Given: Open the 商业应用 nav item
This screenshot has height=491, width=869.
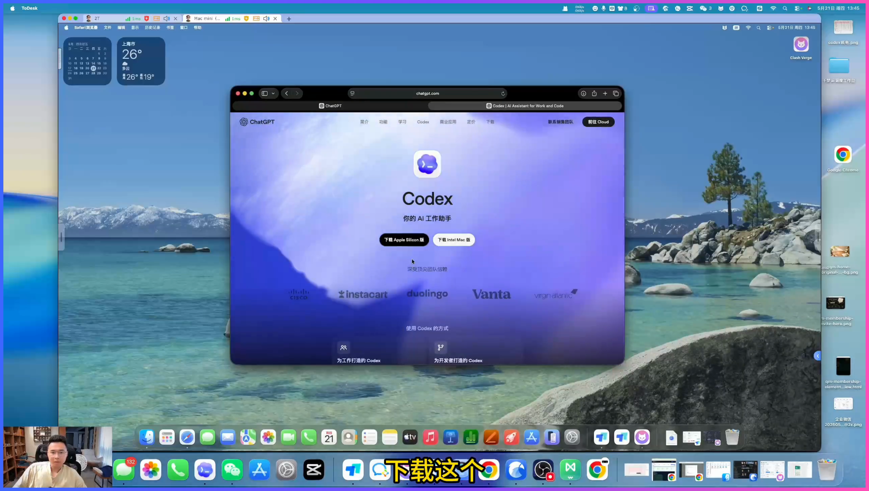Looking at the screenshot, I should coord(448,122).
